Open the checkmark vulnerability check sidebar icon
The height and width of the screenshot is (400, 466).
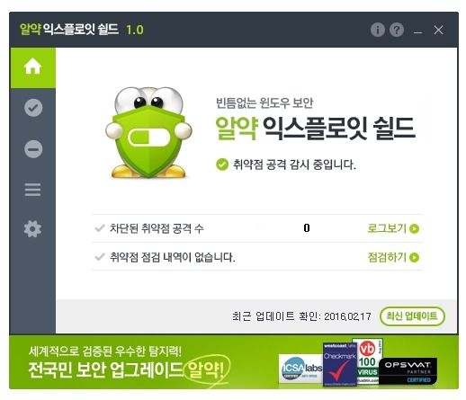33,108
